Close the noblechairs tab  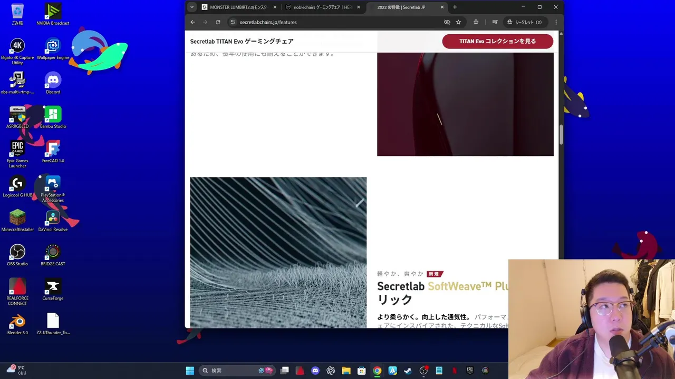359,7
